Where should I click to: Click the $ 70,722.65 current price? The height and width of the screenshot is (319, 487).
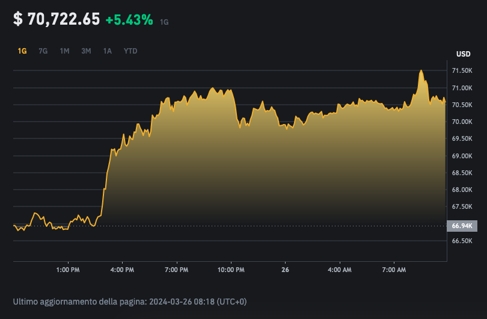[57, 19]
